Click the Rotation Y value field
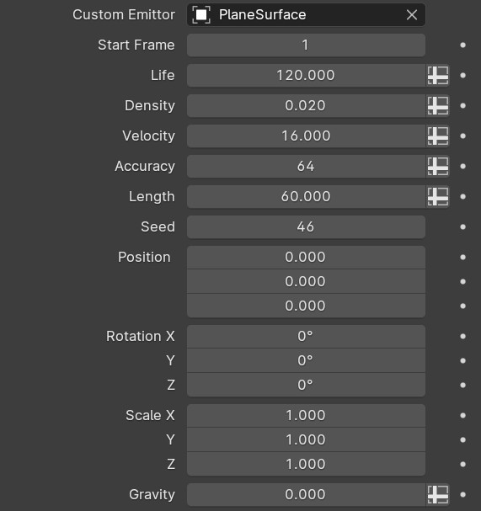 point(306,361)
